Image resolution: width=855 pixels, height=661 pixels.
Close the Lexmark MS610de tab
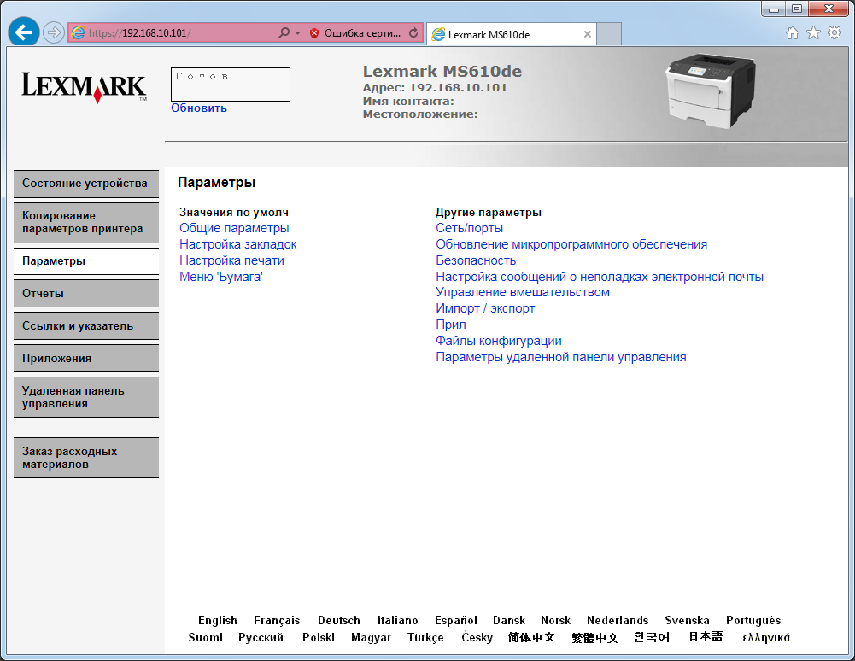(588, 34)
